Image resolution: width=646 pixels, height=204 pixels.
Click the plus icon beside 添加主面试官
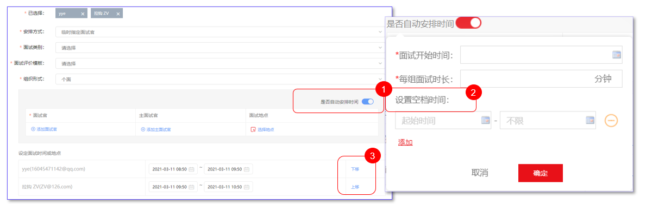143,129
